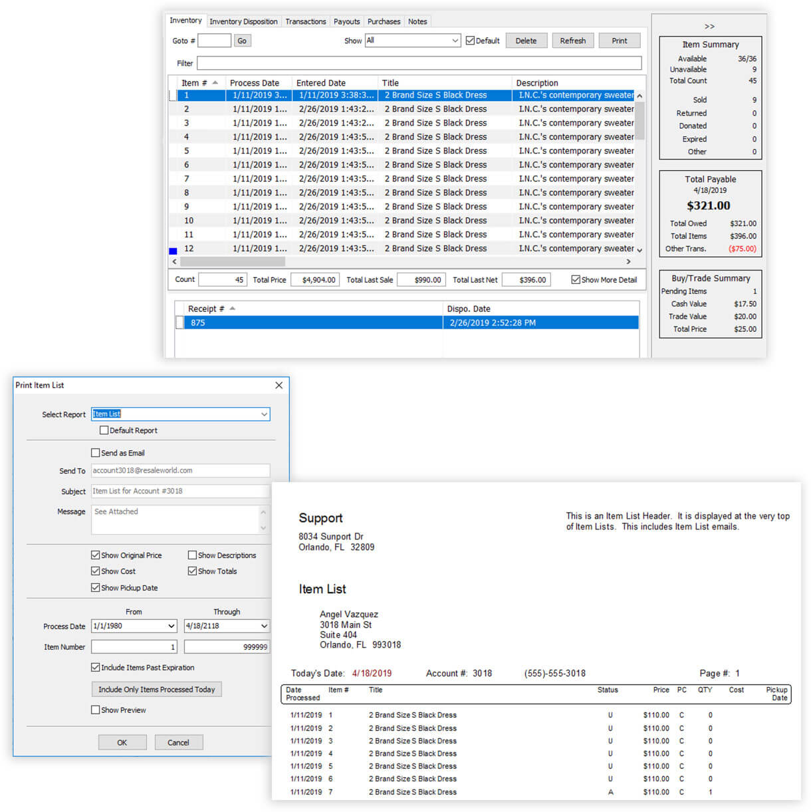Click the Item Number from field

tap(134, 647)
